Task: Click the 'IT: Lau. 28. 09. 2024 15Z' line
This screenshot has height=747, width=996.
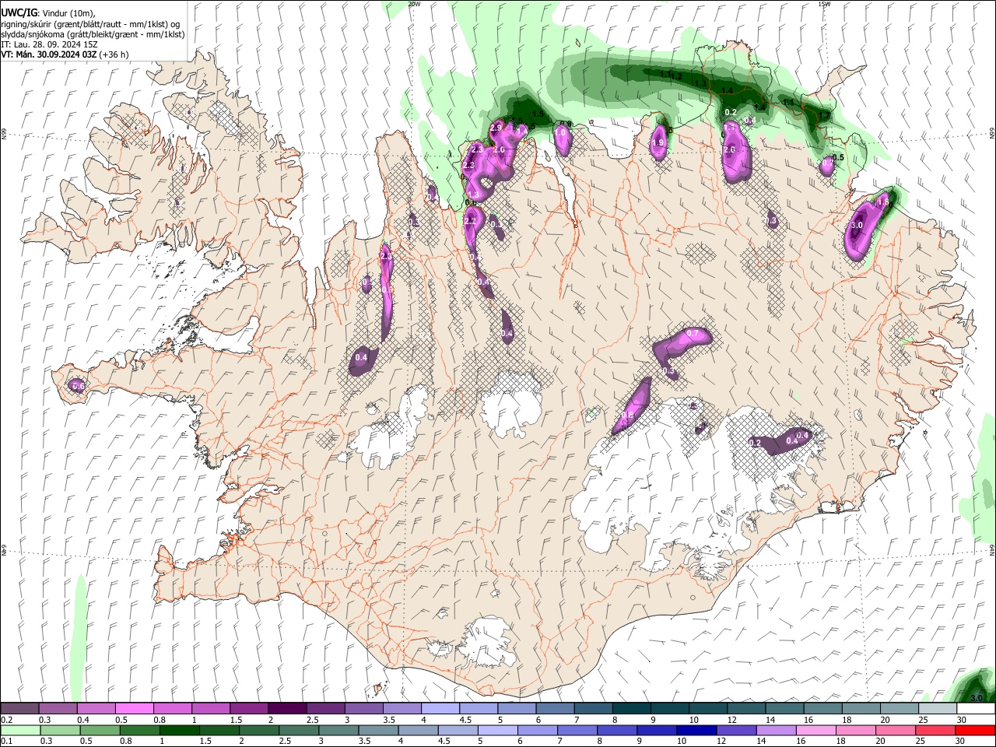Action: (x=50, y=44)
